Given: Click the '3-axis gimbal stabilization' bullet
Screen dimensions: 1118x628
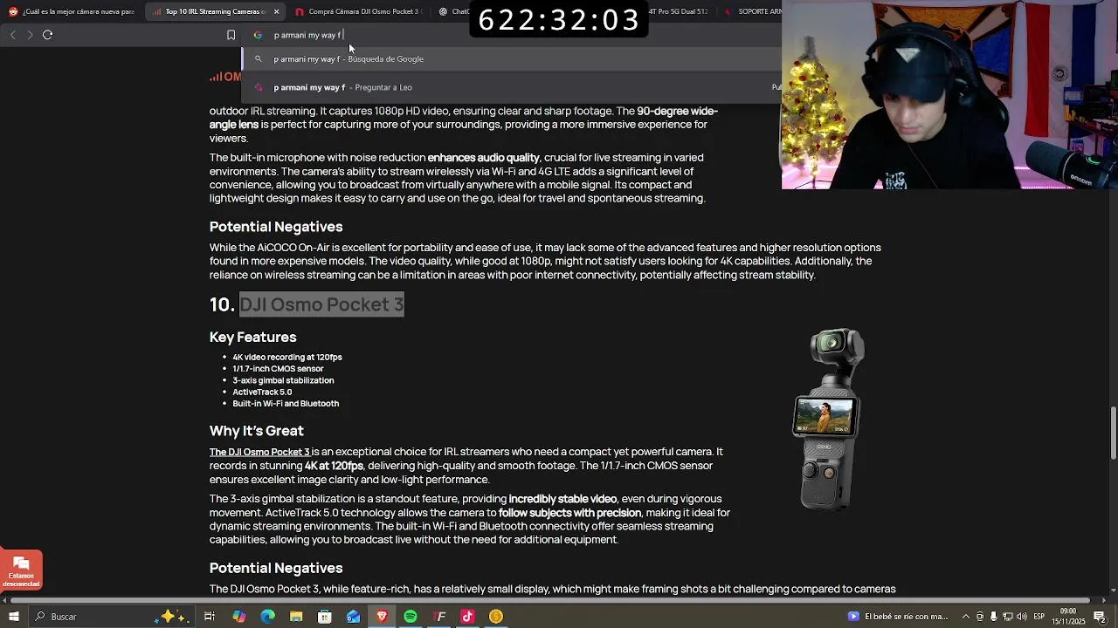Looking at the screenshot, I should point(283,380).
